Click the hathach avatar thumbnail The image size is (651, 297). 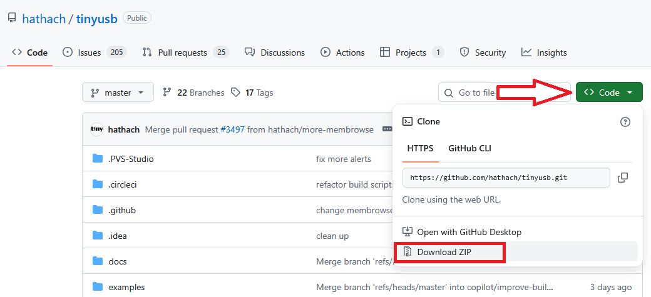point(97,129)
